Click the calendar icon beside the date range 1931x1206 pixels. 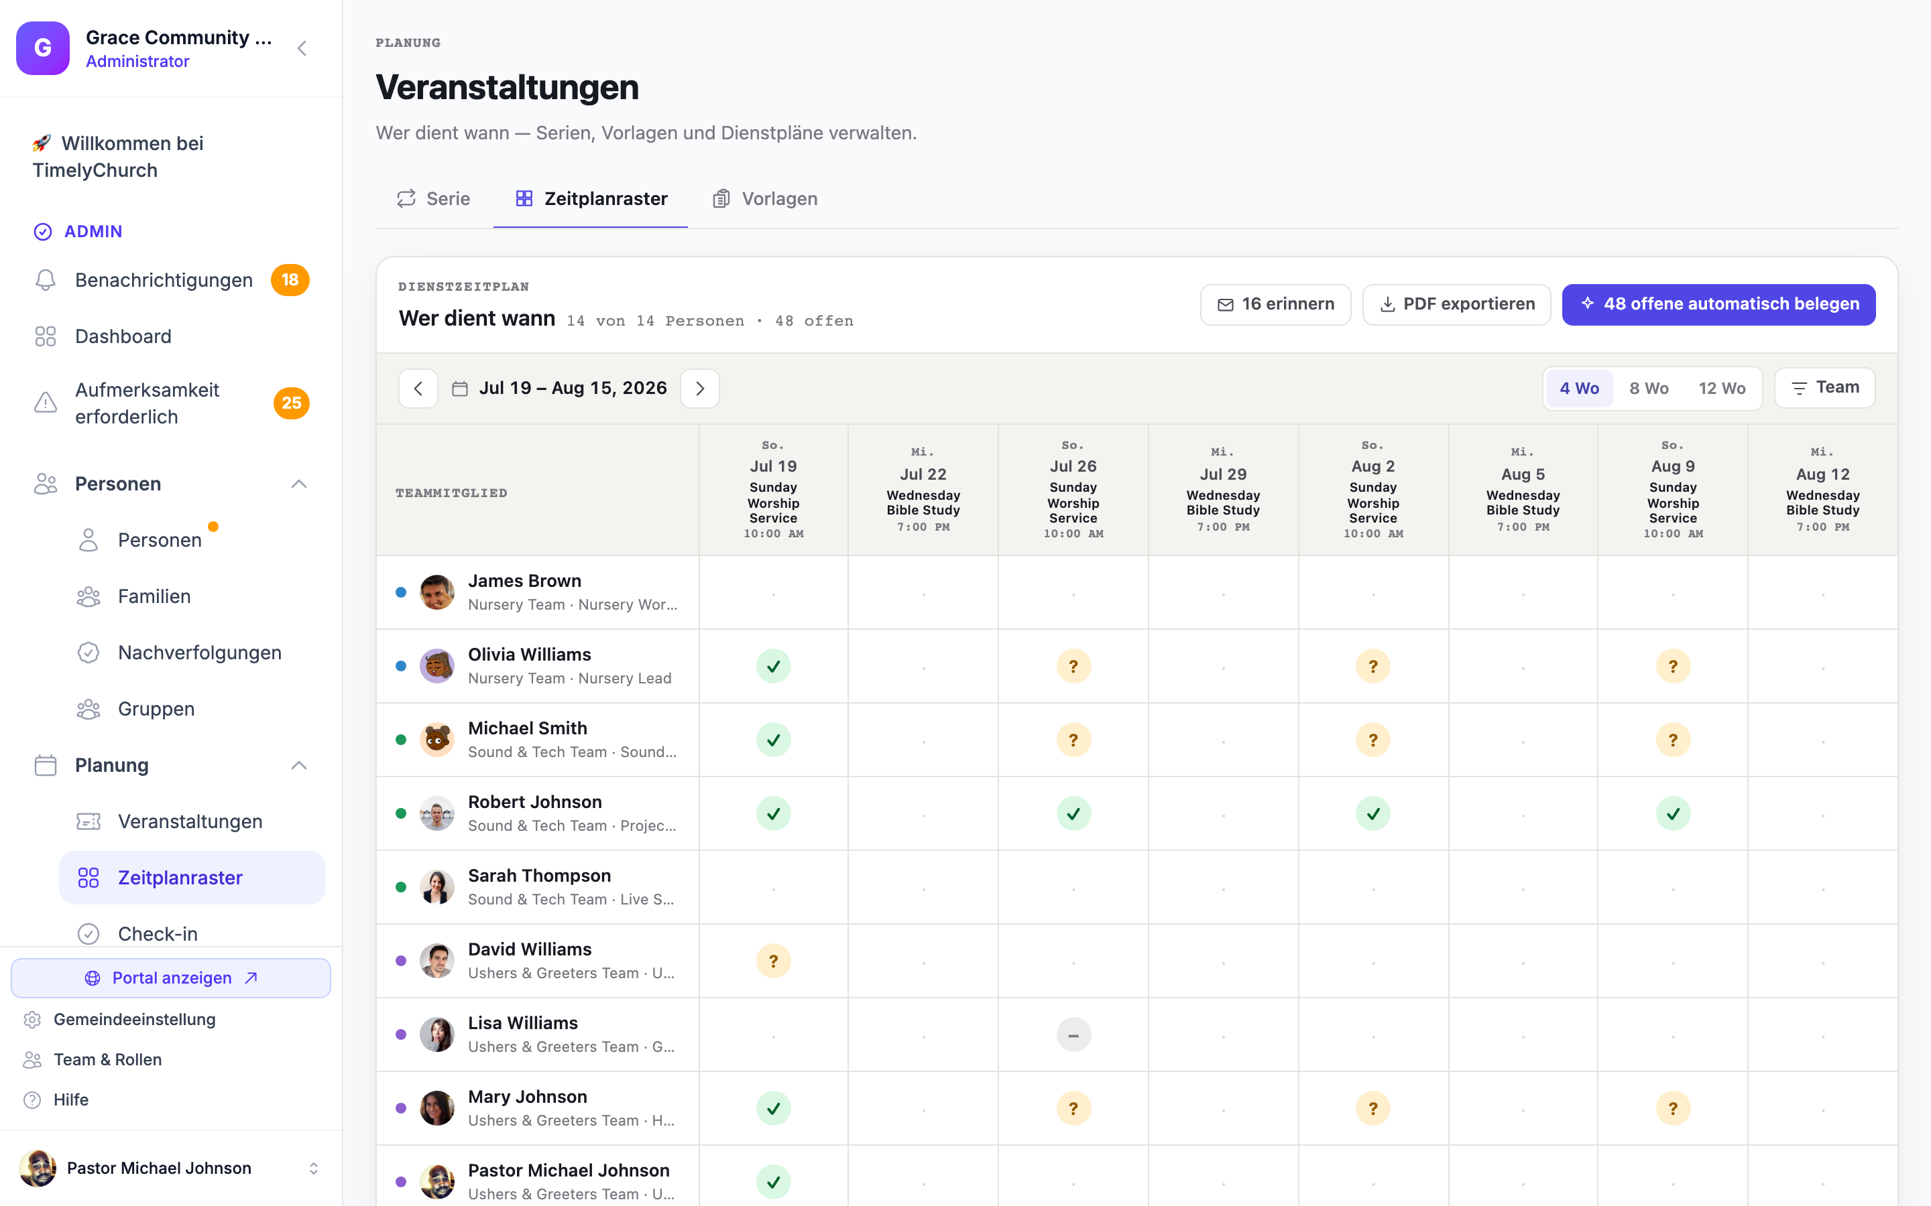[459, 389]
